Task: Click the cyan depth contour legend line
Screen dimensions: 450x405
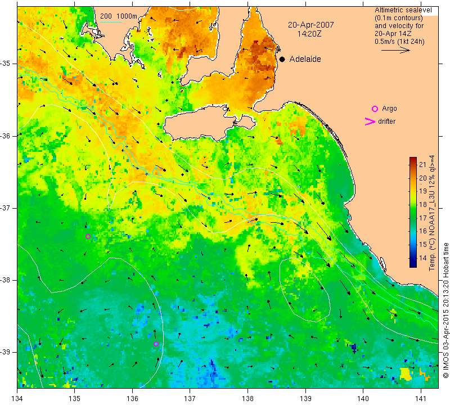Action: coord(111,22)
